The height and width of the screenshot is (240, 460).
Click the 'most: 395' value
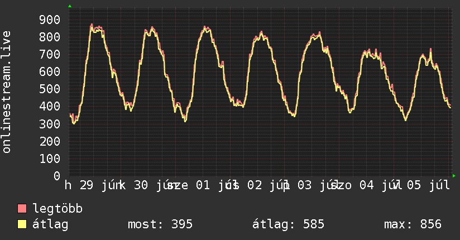(x=160, y=224)
